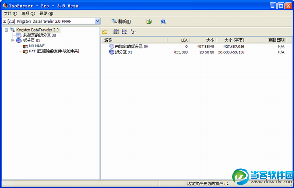Collapse the Kingston DataTraveler 2.0 tree node
This screenshot has height=188, width=294.
pyautogui.click(x=6, y=30)
